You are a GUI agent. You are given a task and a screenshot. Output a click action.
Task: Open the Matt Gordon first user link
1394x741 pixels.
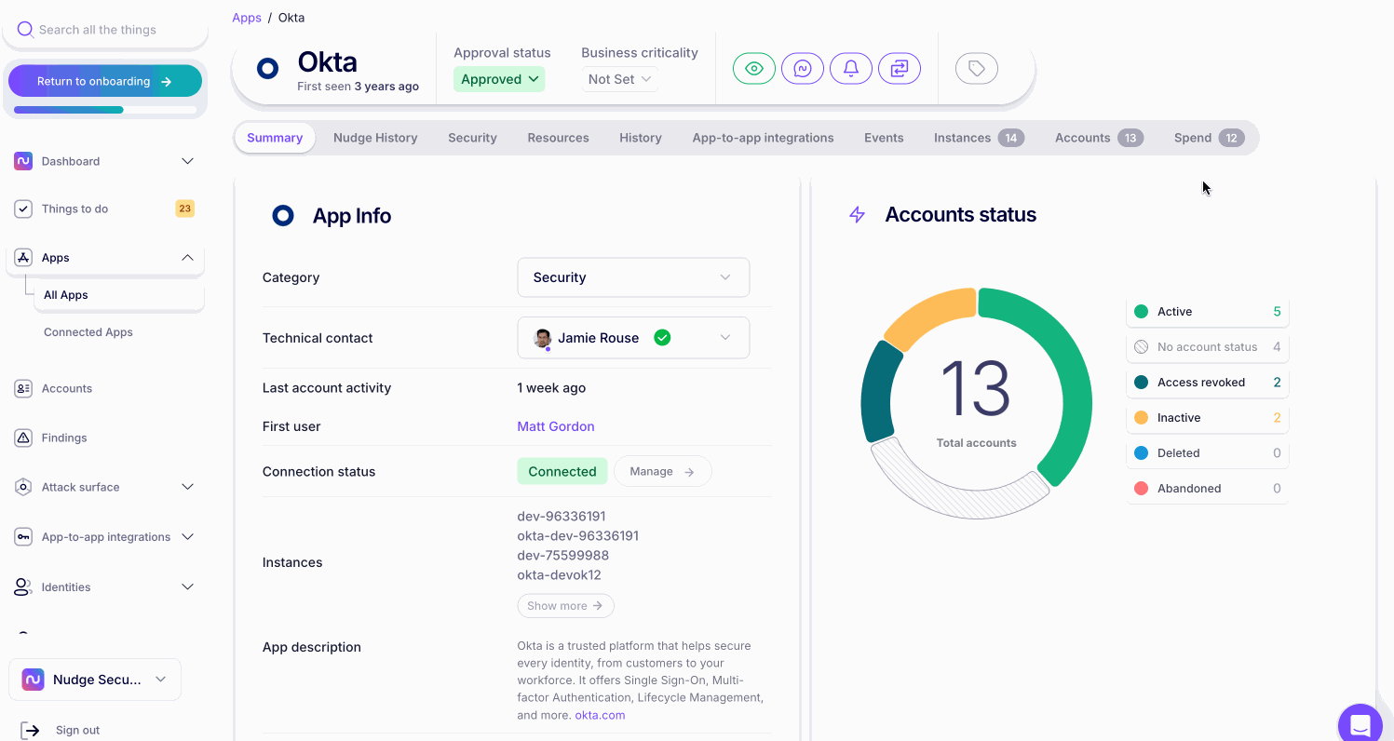point(555,426)
